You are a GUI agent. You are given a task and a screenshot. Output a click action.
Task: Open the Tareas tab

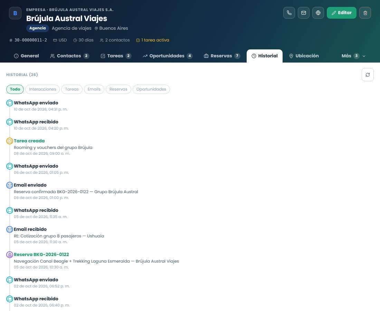[x=116, y=56]
